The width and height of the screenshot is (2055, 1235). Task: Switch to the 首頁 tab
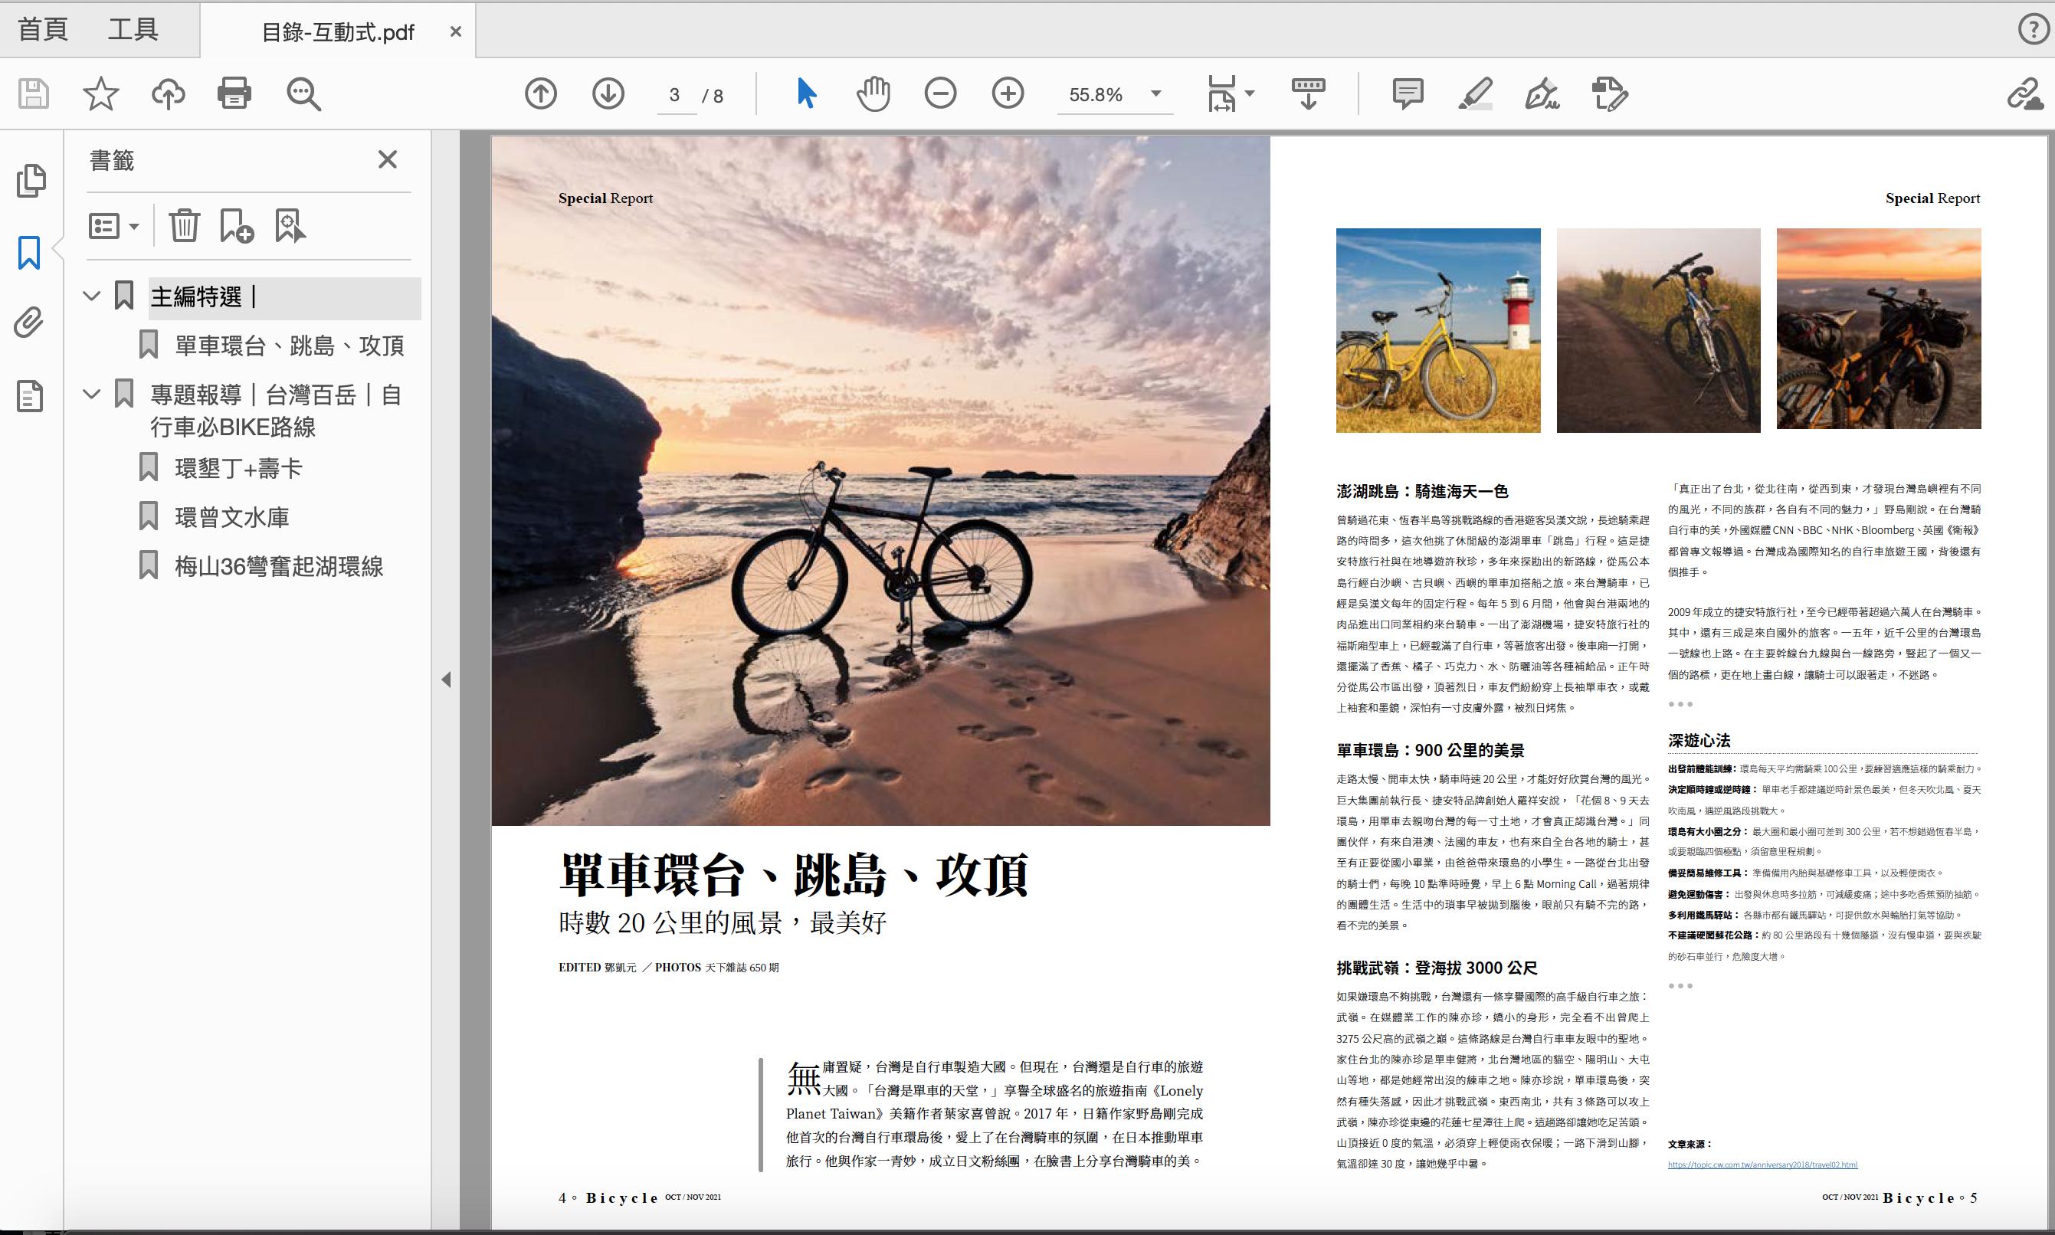click(x=43, y=30)
